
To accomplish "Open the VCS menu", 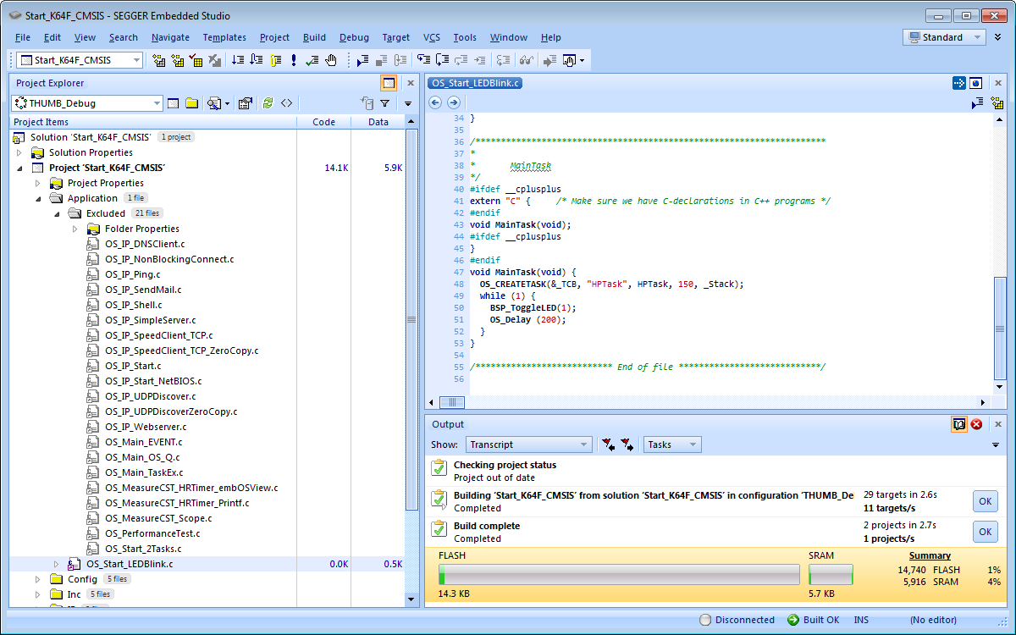I will [x=432, y=37].
